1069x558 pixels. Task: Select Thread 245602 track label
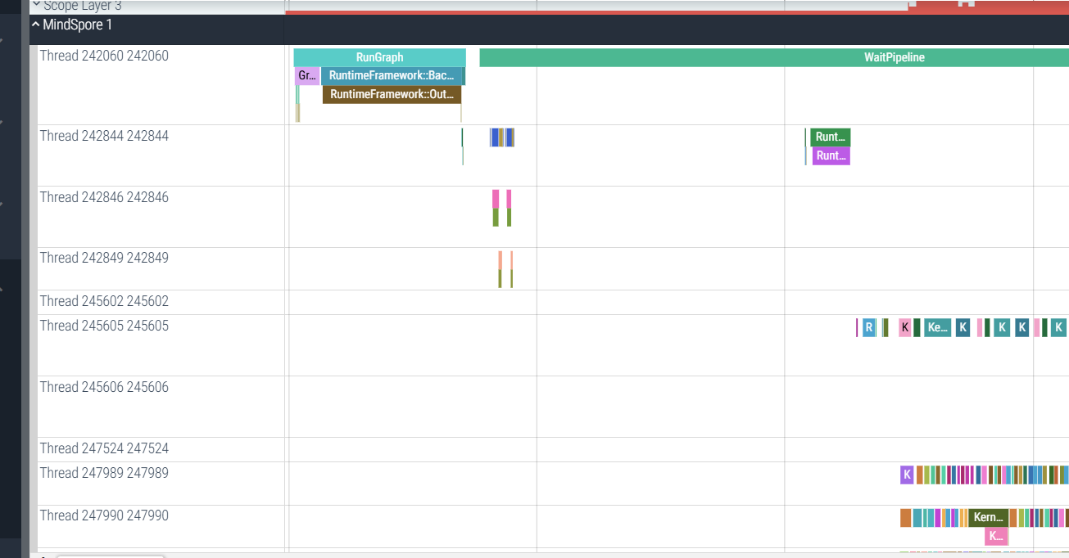[104, 302]
